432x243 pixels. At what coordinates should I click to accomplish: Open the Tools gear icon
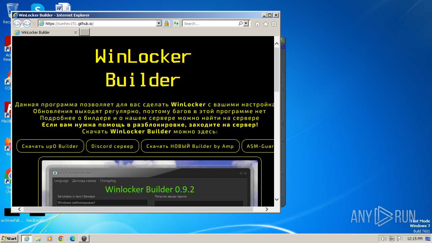pos(274,24)
